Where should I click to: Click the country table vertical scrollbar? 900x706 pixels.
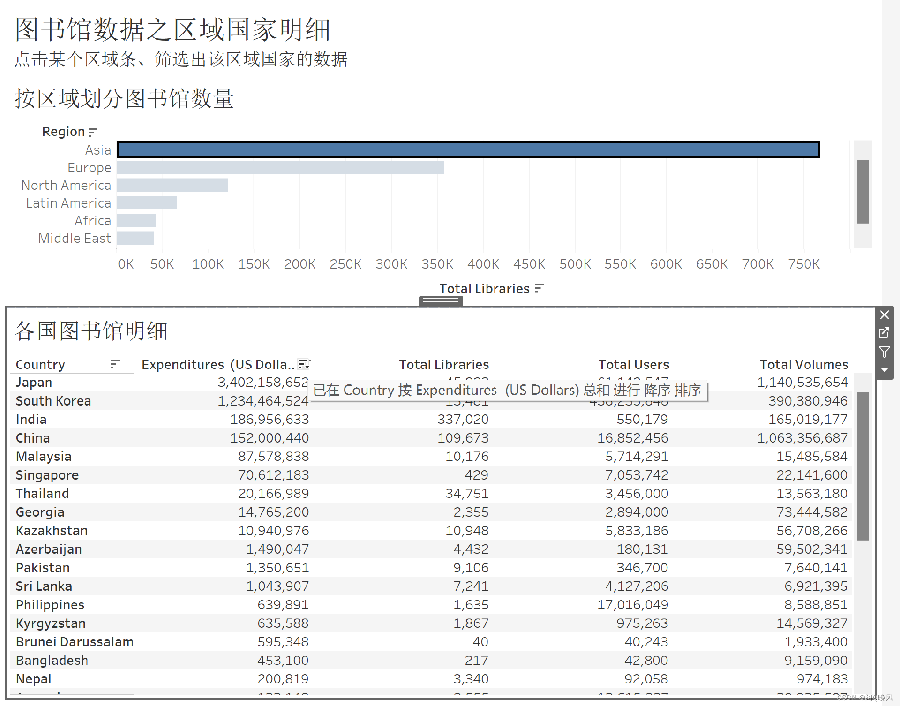click(x=862, y=466)
